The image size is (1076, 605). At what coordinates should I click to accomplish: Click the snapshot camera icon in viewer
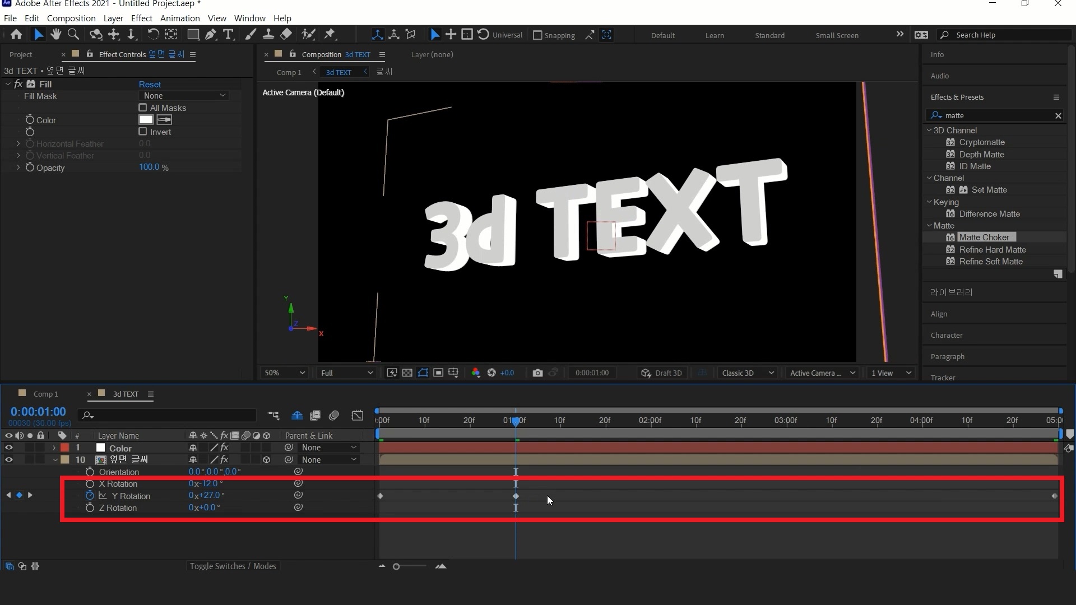tap(537, 373)
